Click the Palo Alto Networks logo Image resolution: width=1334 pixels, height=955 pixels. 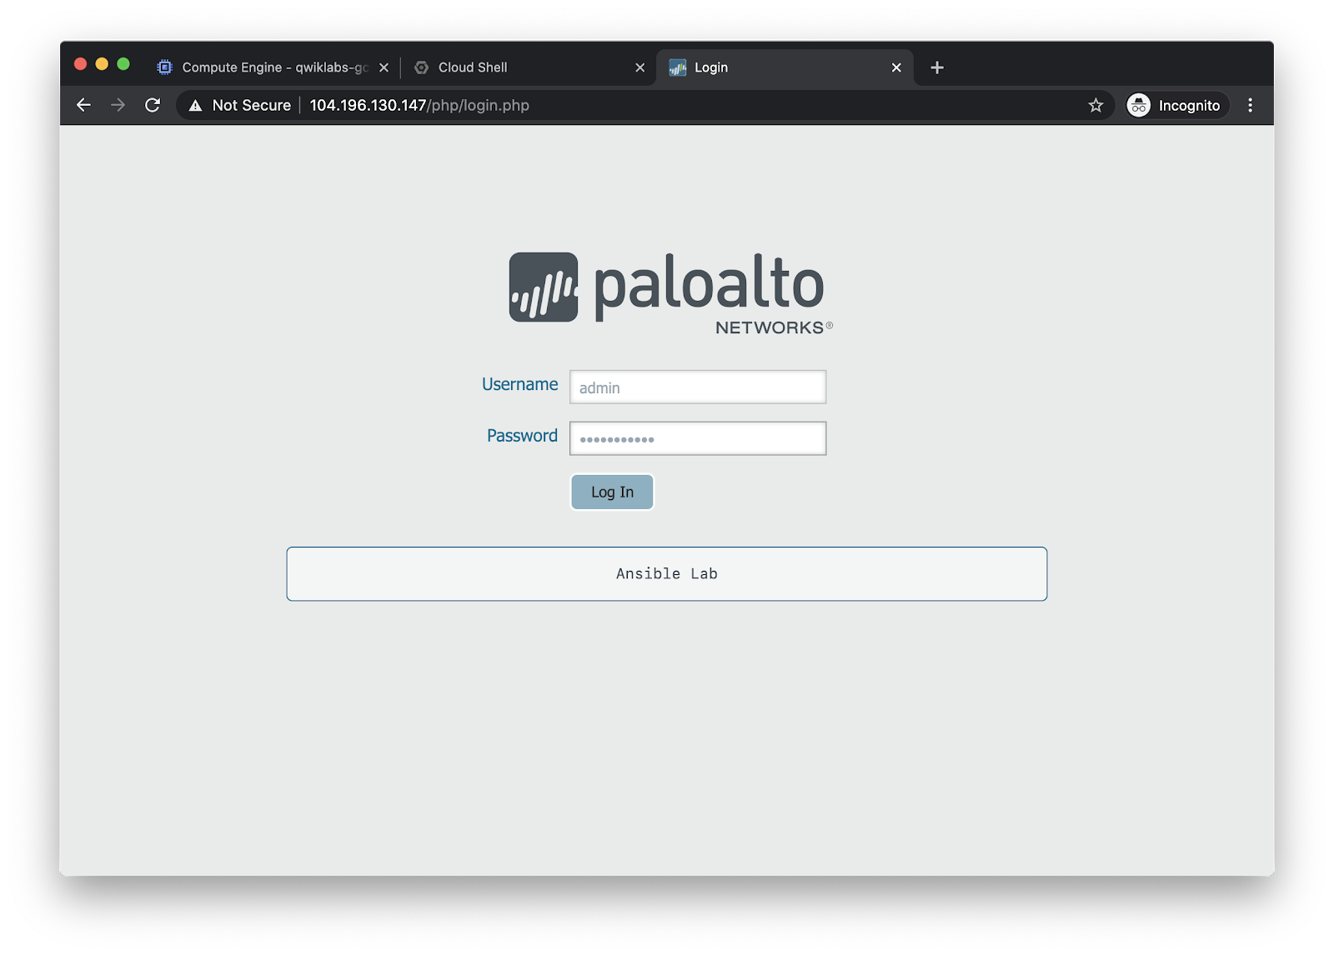tap(670, 293)
